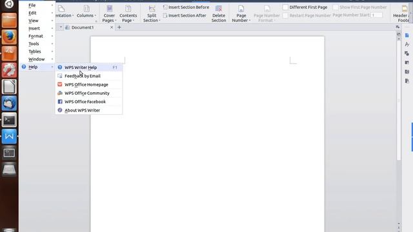Switch to the Document1 tab

point(83,27)
